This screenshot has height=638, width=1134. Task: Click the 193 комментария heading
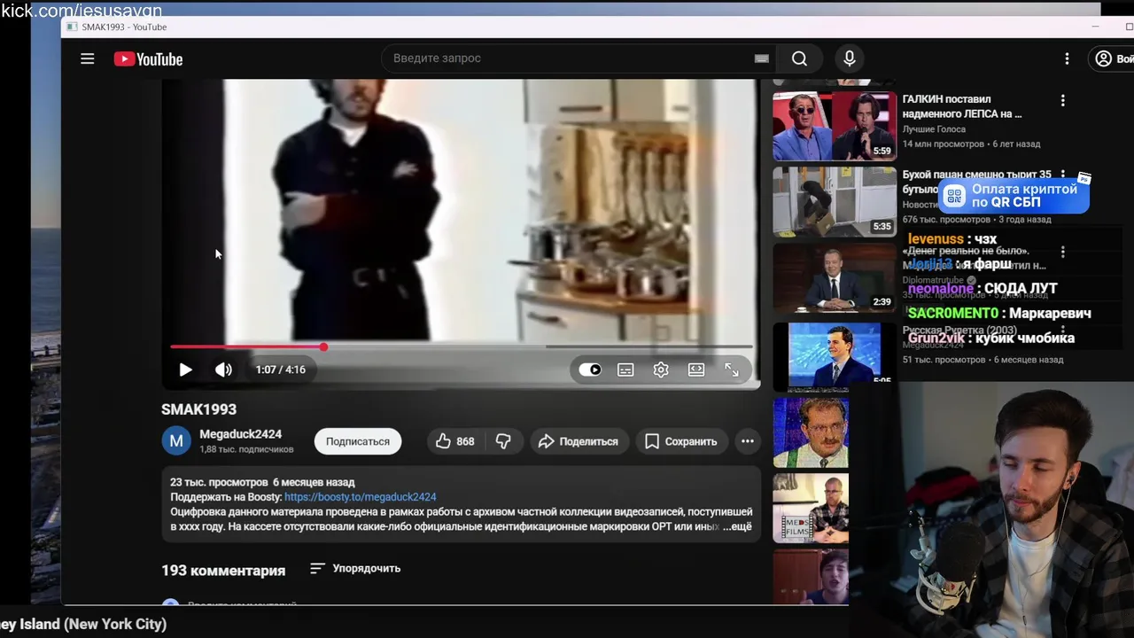(x=223, y=571)
